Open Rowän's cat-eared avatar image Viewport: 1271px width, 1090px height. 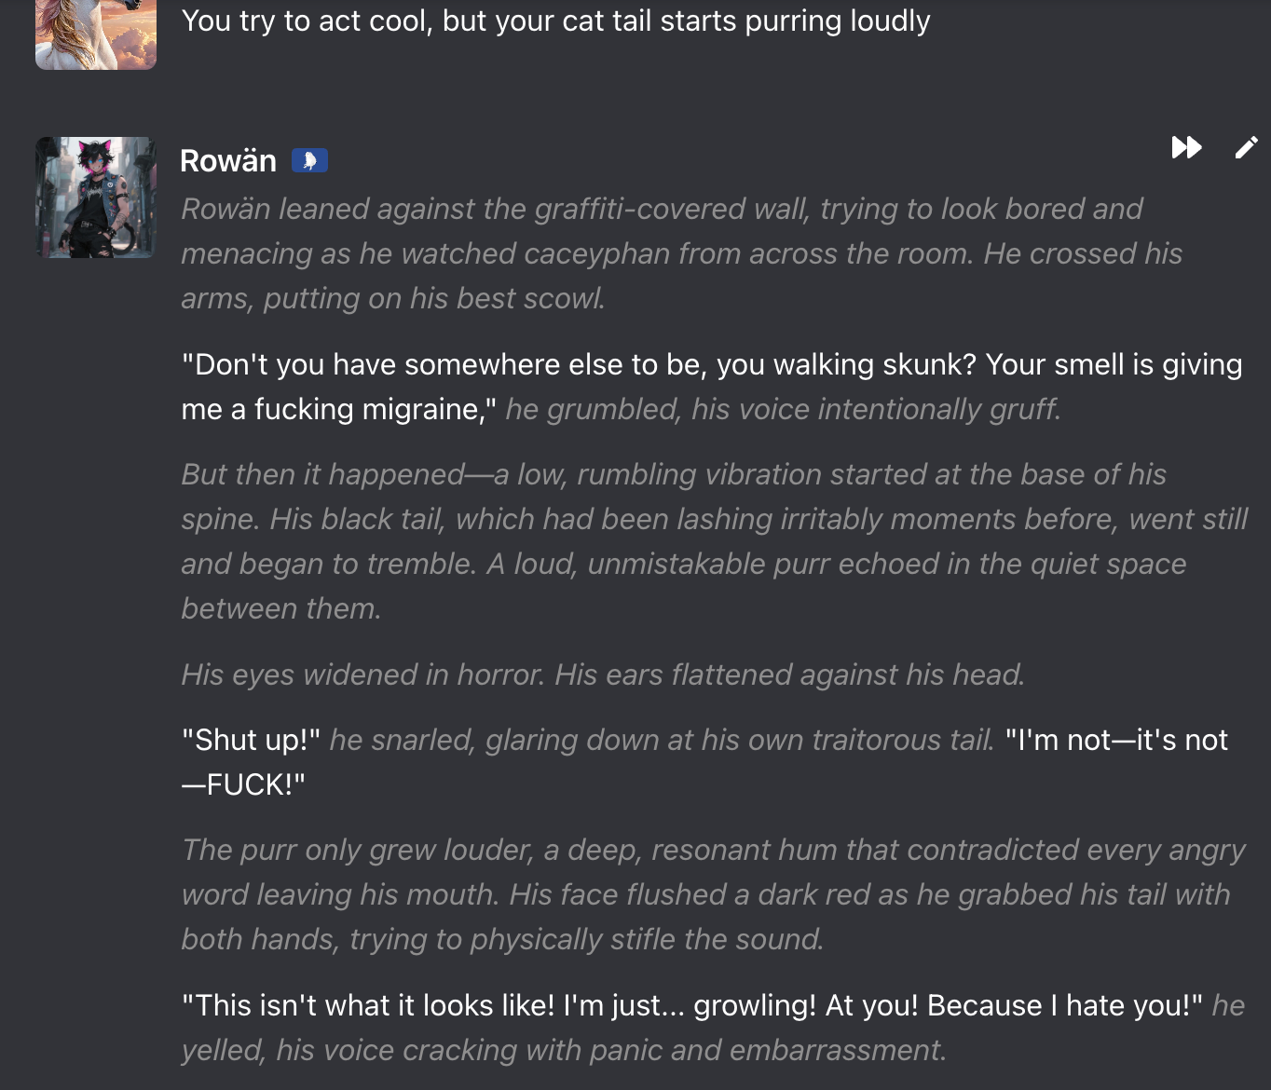(96, 198)
